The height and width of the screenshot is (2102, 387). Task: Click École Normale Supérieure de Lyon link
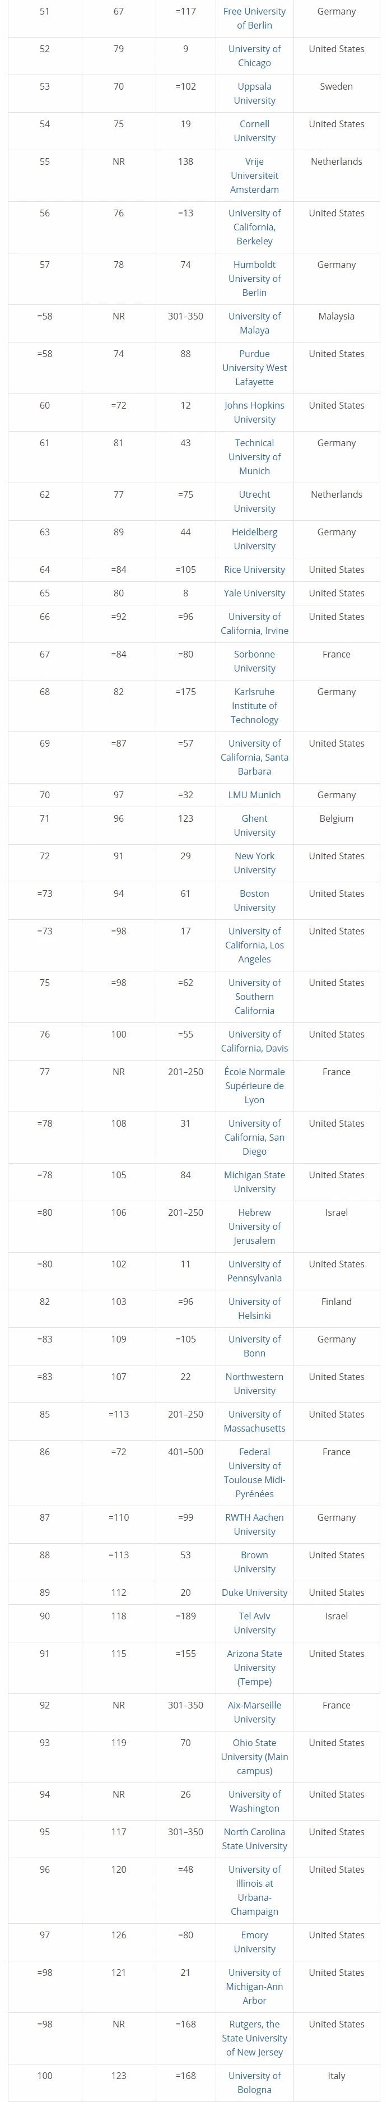tap(254, 1085)
